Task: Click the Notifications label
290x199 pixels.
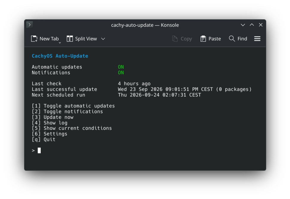Action: point(51,73)
